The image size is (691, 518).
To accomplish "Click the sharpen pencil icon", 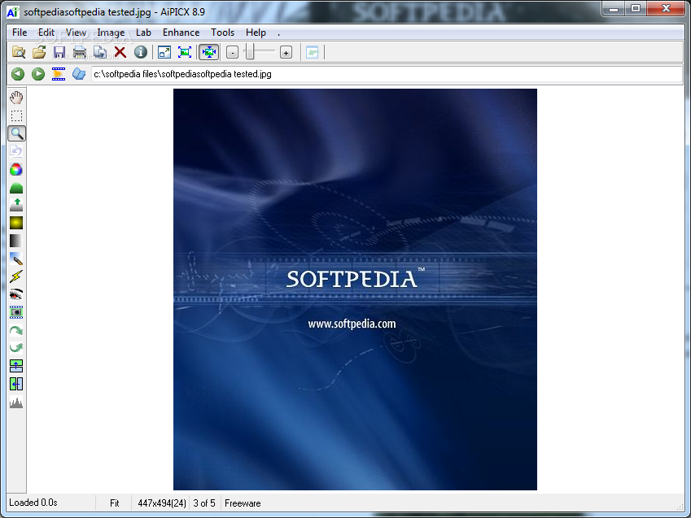I will (x=16, y=259).
